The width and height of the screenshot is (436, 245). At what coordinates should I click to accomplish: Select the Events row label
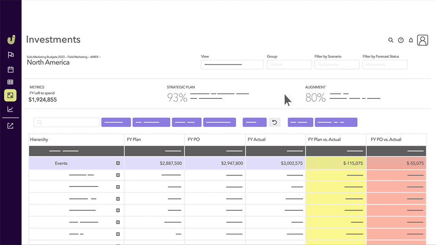pos(61,163)
